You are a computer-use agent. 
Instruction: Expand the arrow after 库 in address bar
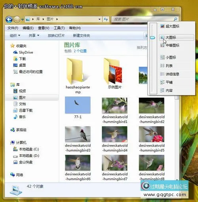click(x=43, y=19)
